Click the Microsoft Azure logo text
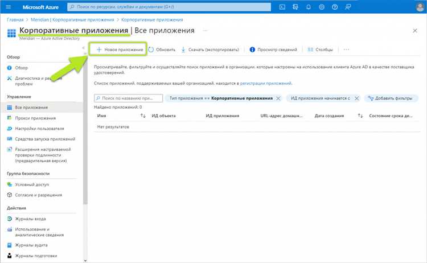 coord(40,7)
